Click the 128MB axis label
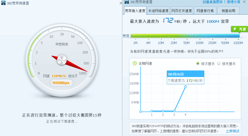This screenshot has width=248, height=136. (x=134, y=93)
